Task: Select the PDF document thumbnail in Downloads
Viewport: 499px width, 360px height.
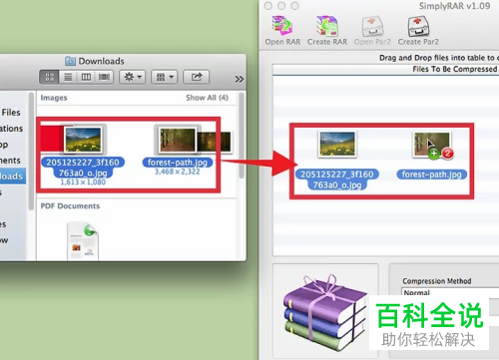Action: pos(83,241)
